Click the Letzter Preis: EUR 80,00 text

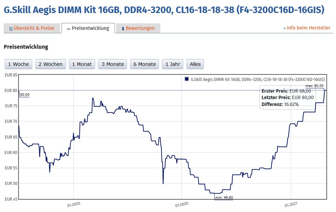tap(288, 98)
